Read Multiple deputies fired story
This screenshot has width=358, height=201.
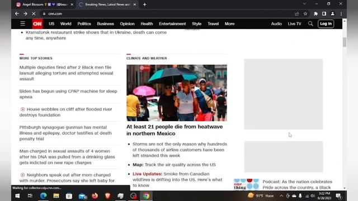(x=66, y=73)
